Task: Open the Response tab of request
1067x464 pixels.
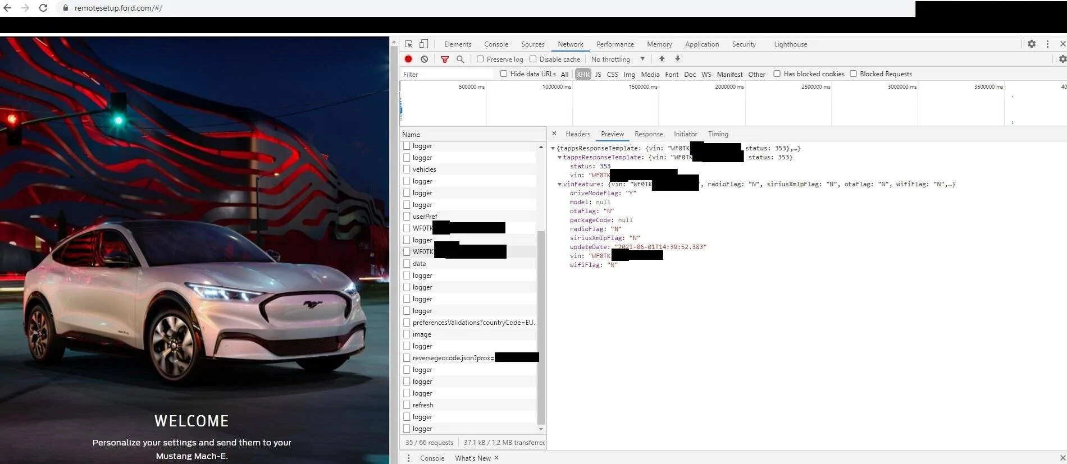Action: click(x=649, y=134)
